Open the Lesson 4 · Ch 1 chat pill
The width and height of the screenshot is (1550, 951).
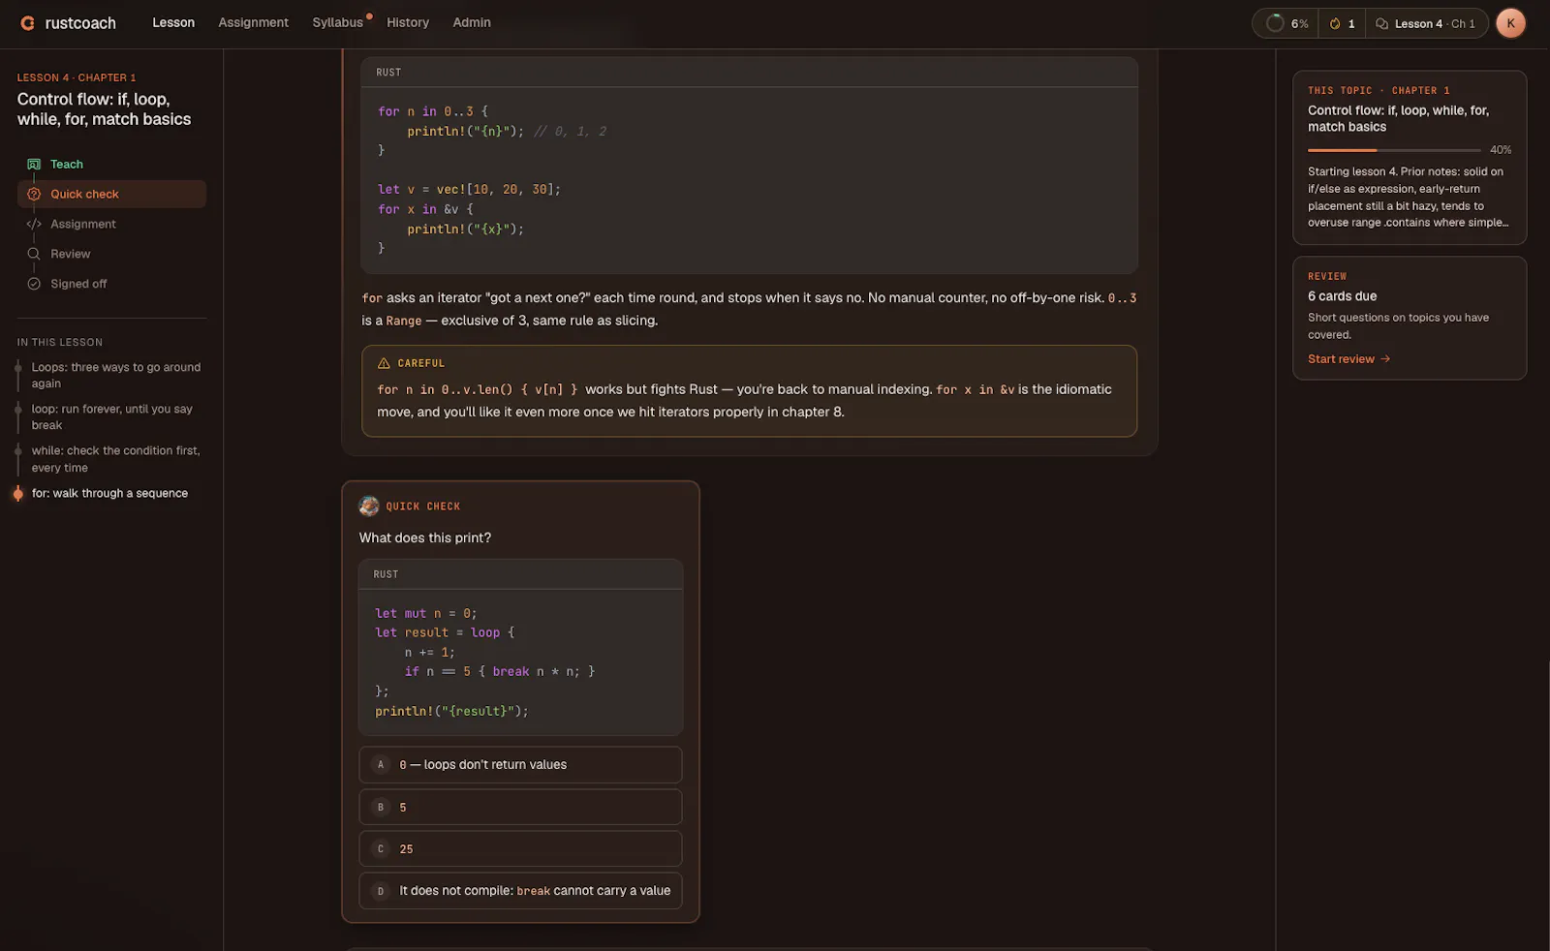(1426, 23)
